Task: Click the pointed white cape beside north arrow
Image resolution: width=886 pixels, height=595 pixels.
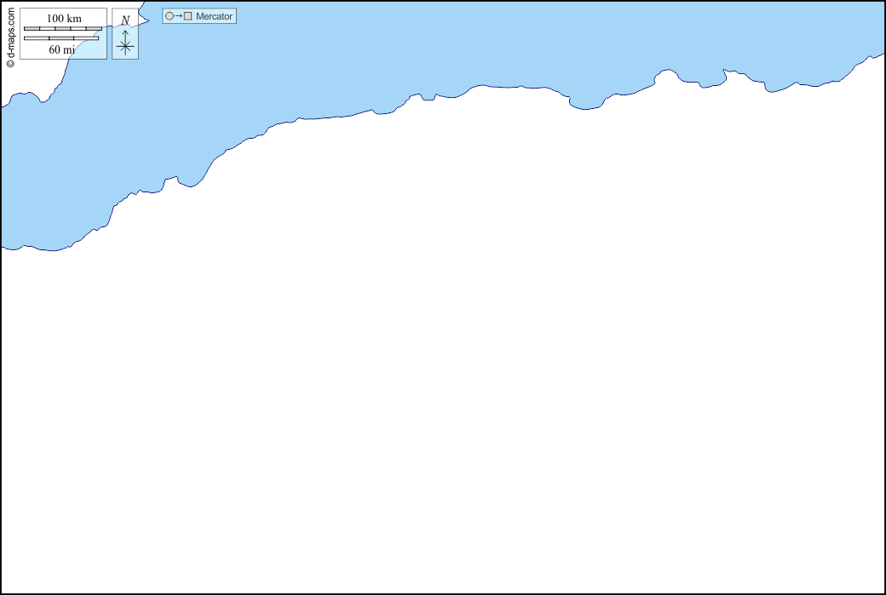Action: coord(143,17)
